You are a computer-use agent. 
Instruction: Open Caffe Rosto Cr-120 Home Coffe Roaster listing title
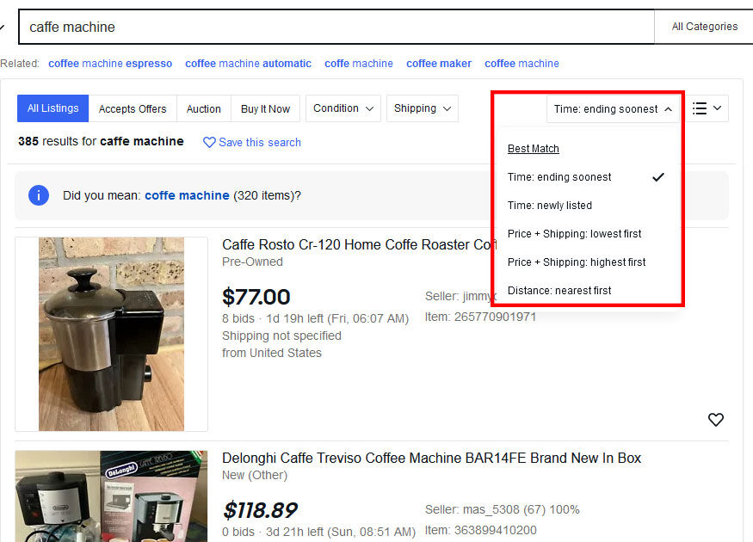pyautogui.click(x=359, y=244)
